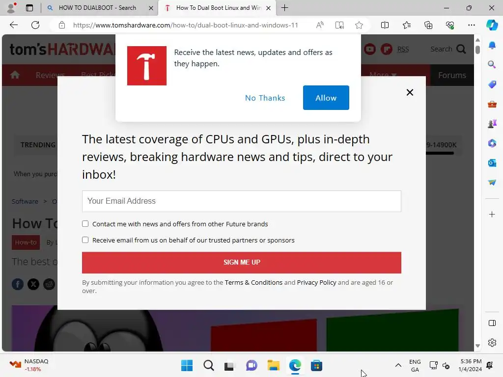Viewport: 503px width, 377px height.
Task: Decline notifications with No Thanks
Action: point(265,98)
